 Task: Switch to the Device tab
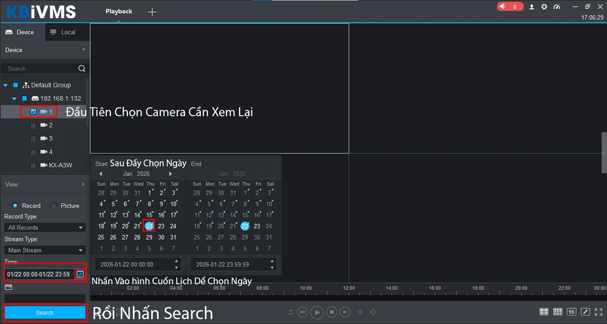[23, 32]
